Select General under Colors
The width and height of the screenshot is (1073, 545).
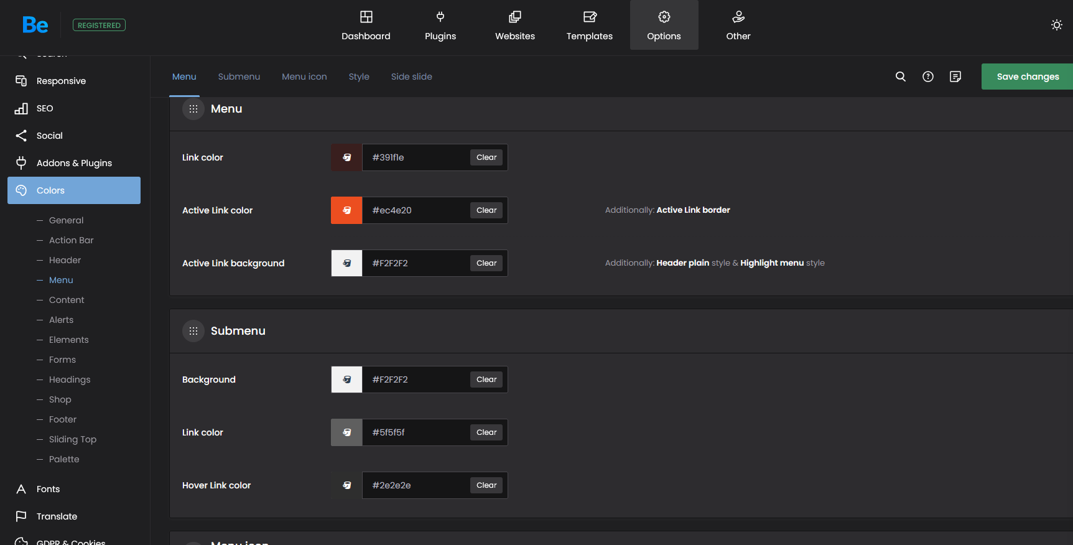point(66,220)
